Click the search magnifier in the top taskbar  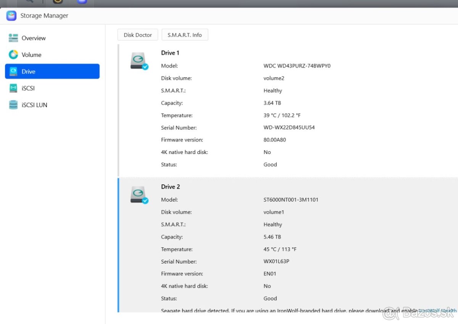[29, 2]
